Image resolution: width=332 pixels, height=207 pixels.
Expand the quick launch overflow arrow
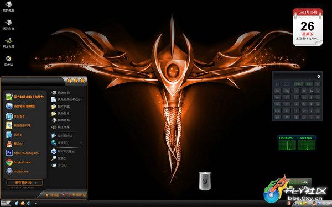click(x=35, y=203)
